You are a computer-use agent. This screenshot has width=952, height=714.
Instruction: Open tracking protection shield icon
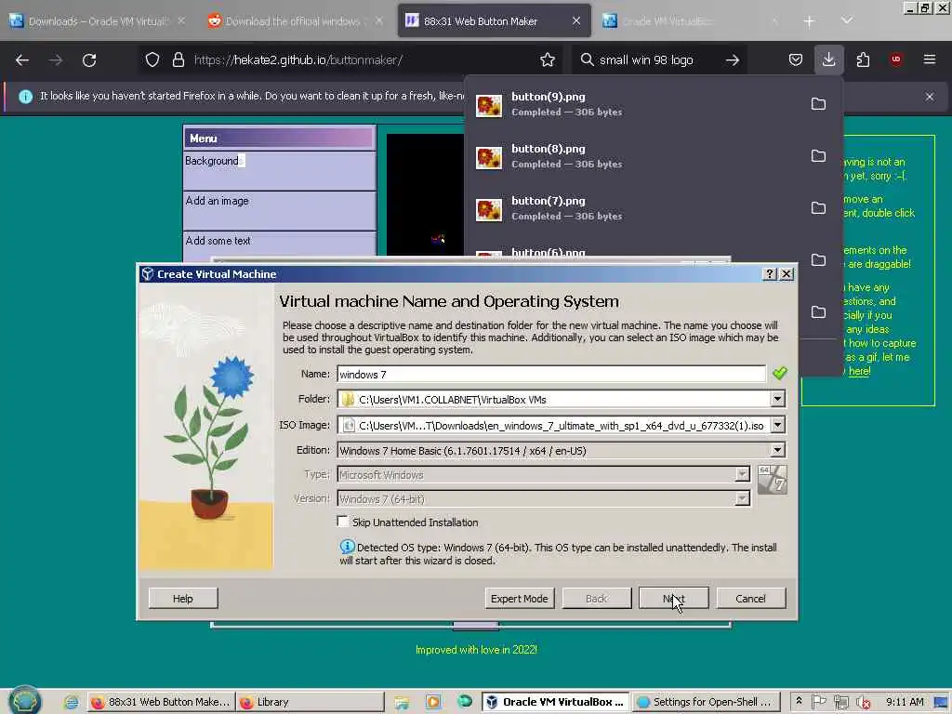(152, 60)
